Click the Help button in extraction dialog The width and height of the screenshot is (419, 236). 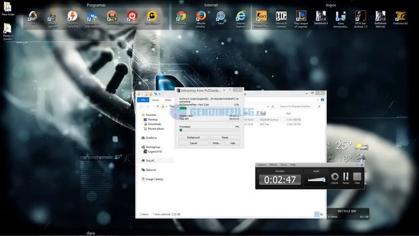point(233,143)
